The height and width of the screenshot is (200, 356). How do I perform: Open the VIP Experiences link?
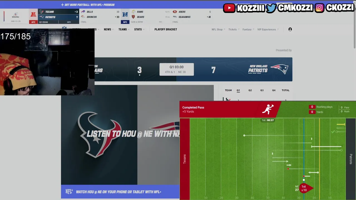(268, 29)
